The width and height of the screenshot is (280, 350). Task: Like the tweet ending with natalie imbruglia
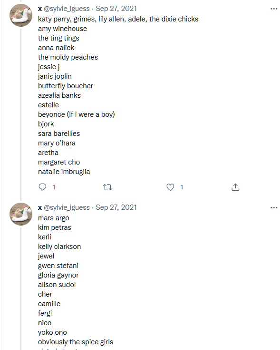click(x=170, y=187)
